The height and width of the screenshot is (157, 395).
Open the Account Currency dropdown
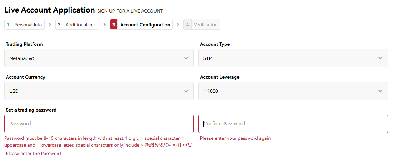coord(99,91)
